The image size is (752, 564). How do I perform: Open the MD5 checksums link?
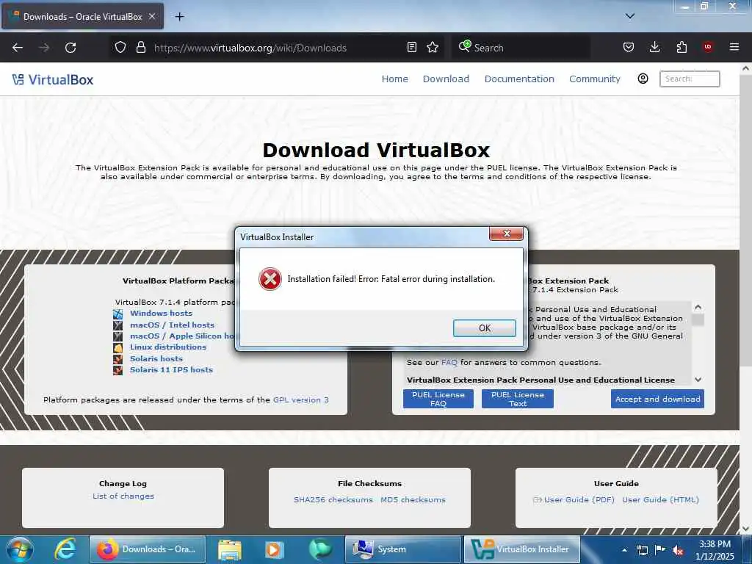coord(413,499)
